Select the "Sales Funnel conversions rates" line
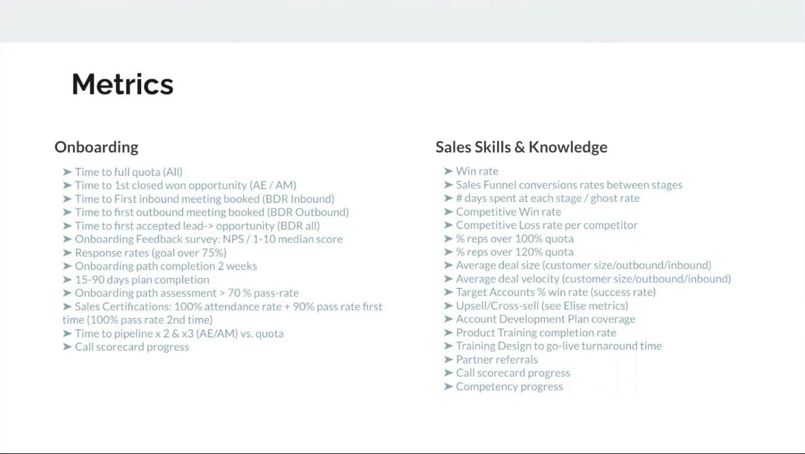The height and width of the screenshot is (454, 805). tap(569, 185)
